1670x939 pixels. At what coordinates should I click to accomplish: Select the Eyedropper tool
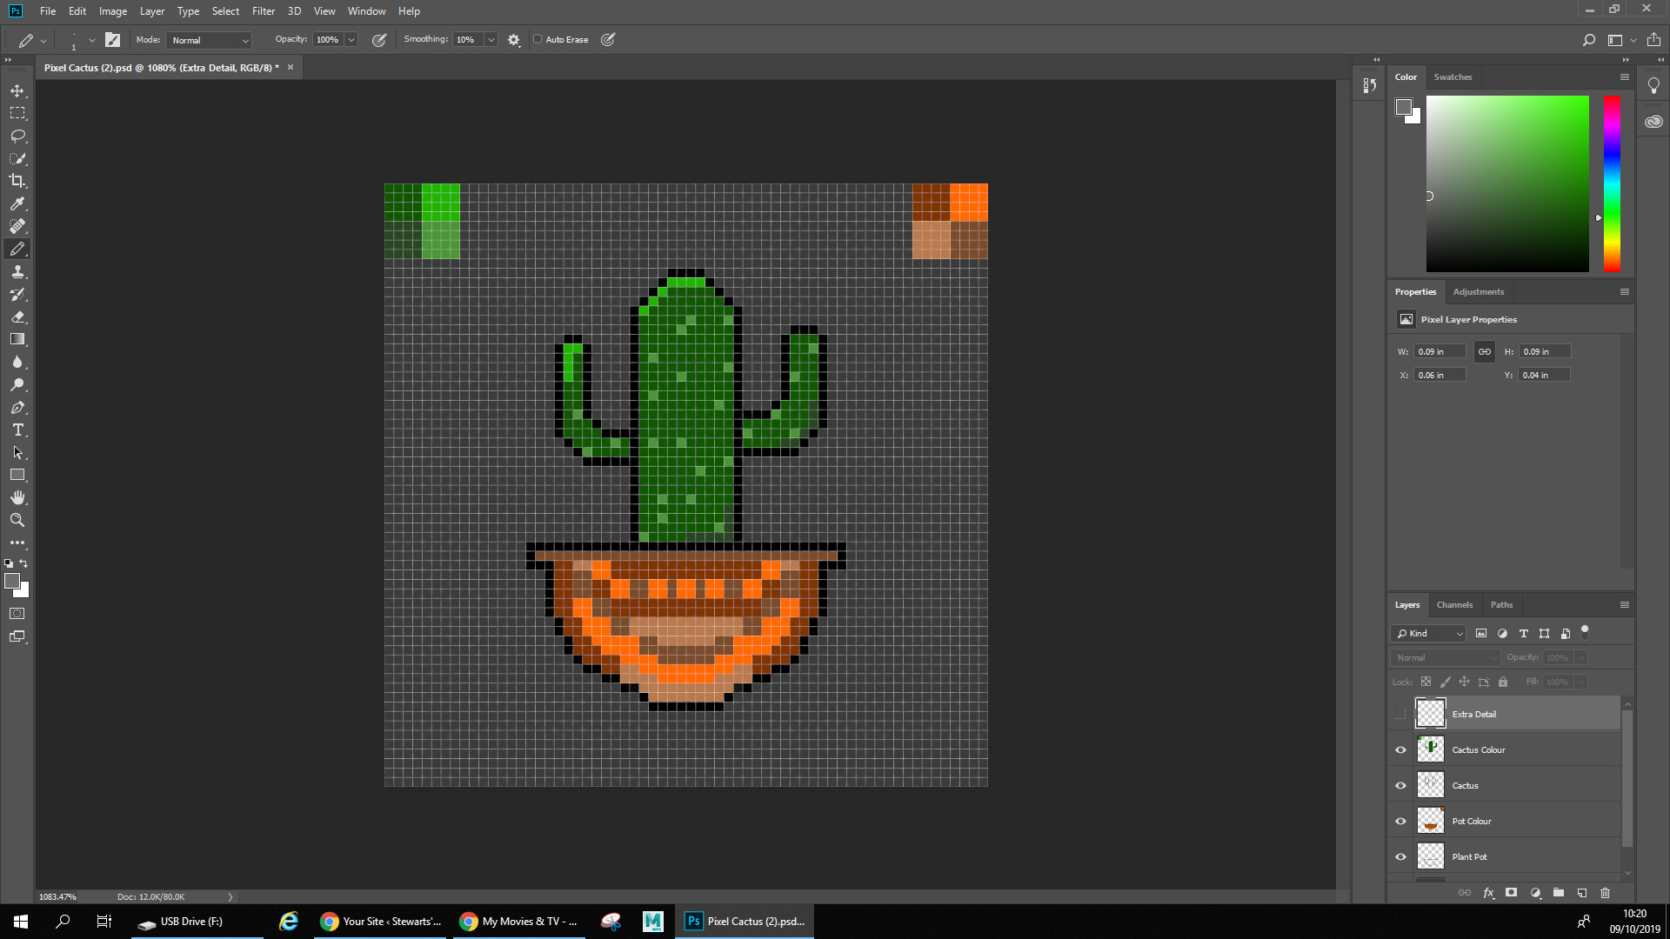pyautogui.click(x=17, y=203)
